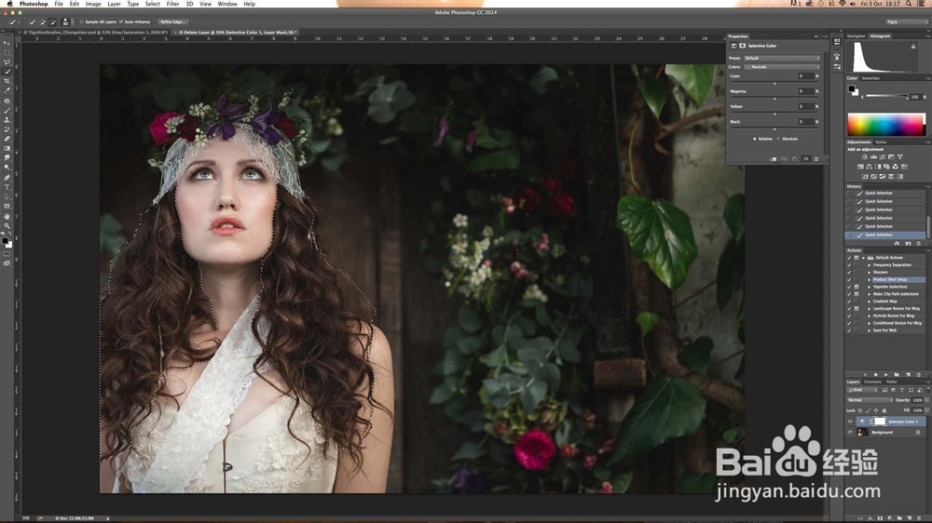Viewport: 932px width, 523px height.
Task: Click Add to selection brush mode
Action: (42, 22)
